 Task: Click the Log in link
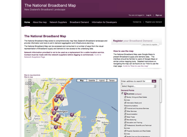149,15
